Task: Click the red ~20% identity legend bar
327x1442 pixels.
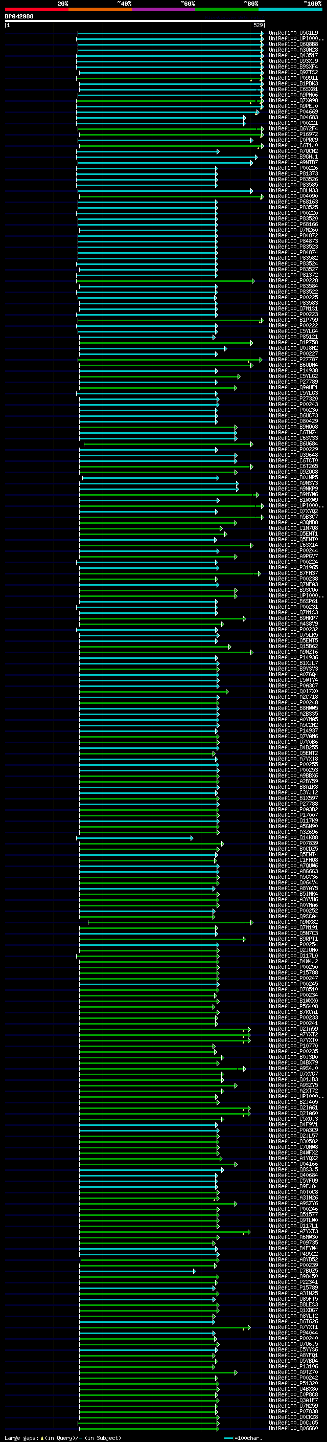Action: click(x=36, y=9)
